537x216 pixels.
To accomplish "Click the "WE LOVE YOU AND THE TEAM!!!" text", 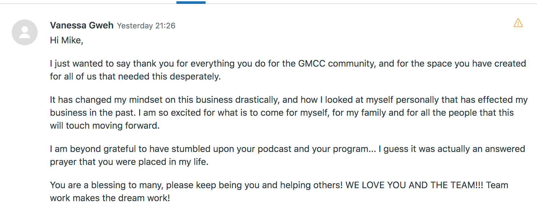I will [414, 185].
